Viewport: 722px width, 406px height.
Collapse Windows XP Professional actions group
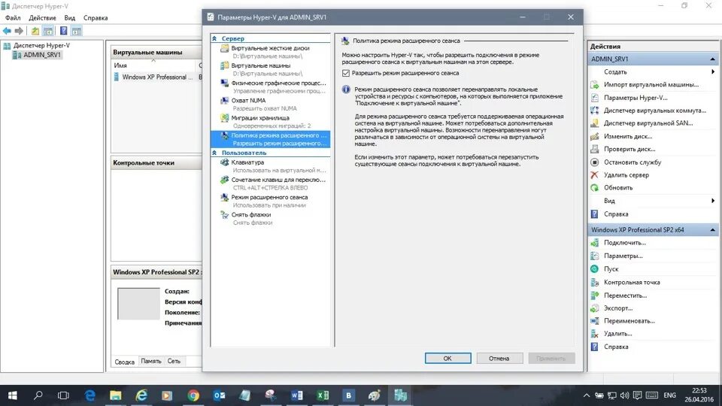coord(712,230)
